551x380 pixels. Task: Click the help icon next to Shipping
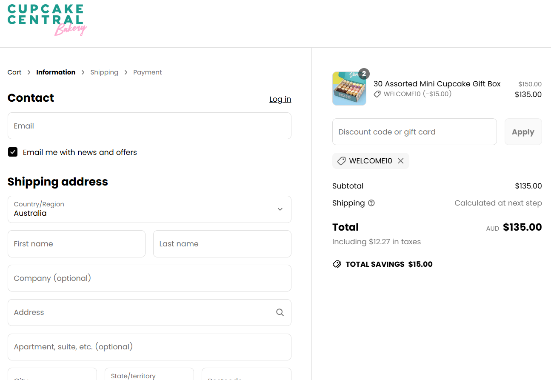click(371, 203)
